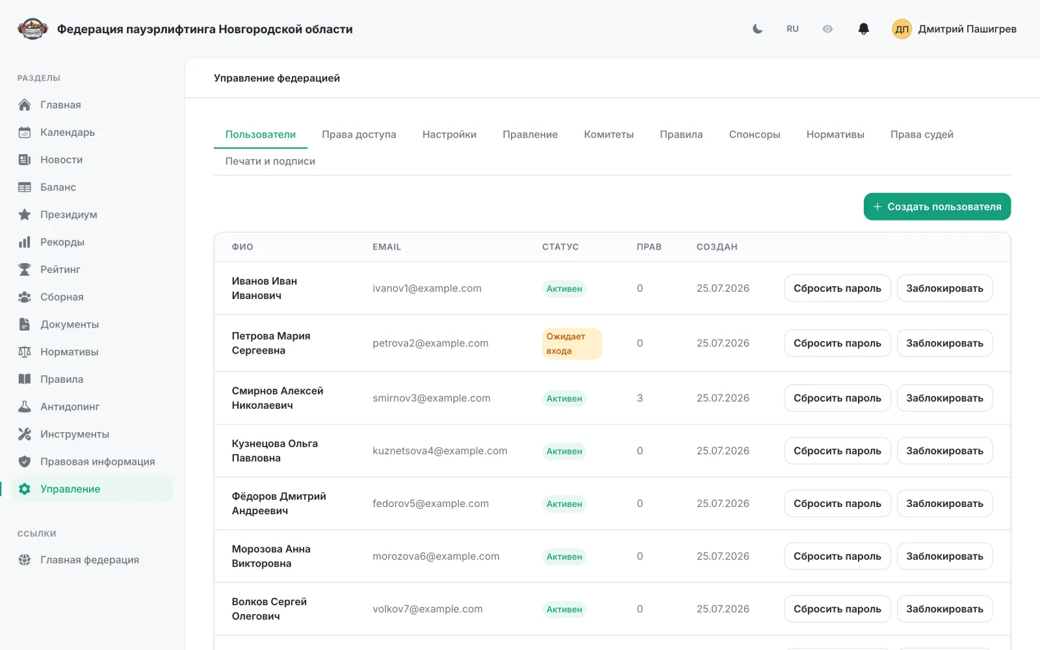Reset password for Петрова Мария Сергеевна
This screenshot has height=650, width=1040.
837,343
